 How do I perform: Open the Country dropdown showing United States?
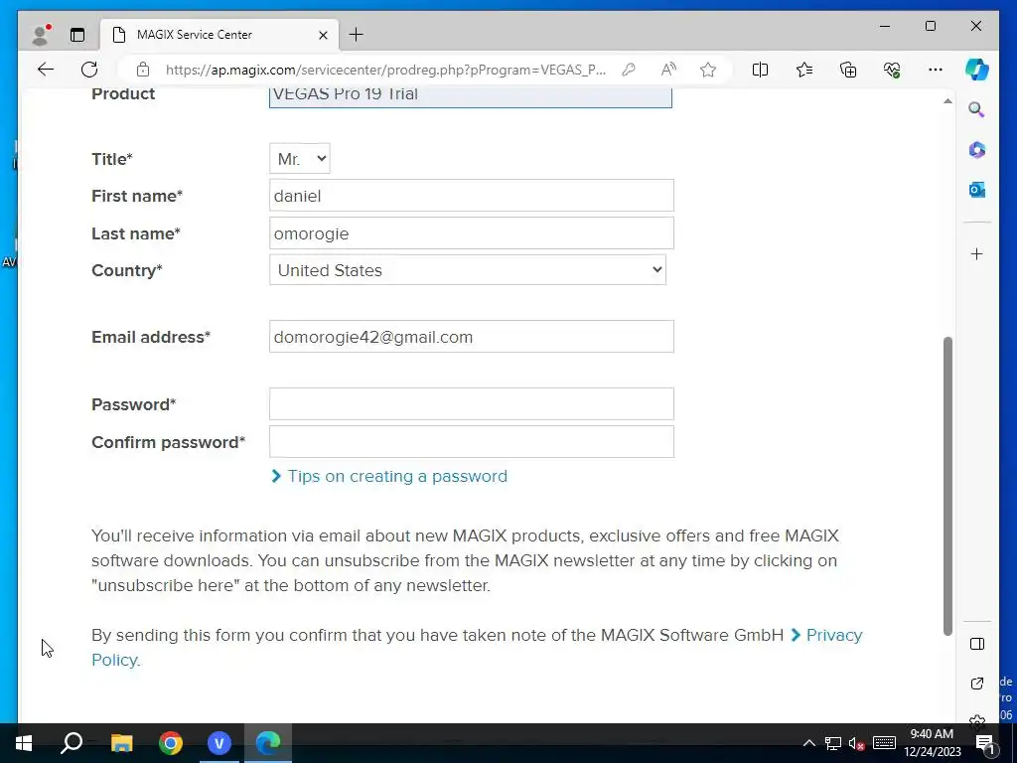point(468,270)
